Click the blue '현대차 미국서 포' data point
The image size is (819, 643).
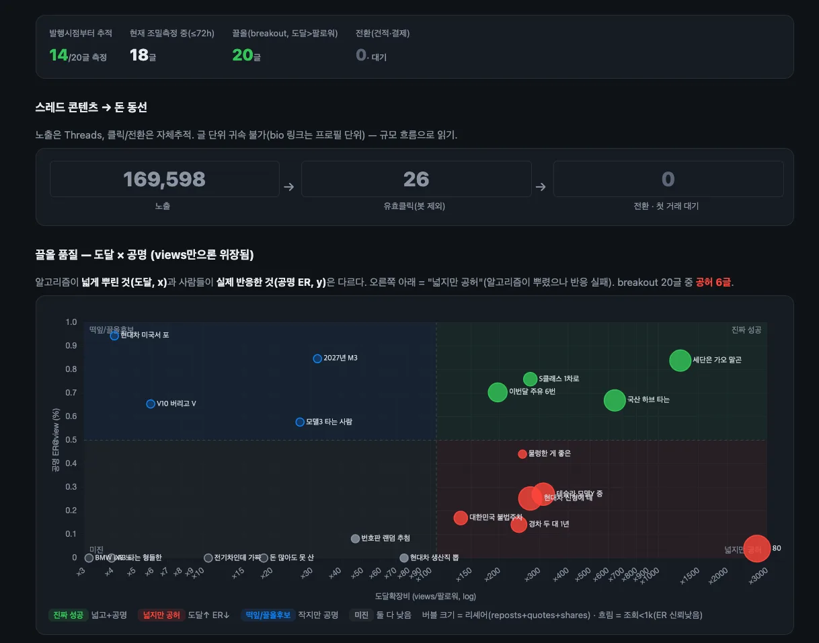[114, 335]
